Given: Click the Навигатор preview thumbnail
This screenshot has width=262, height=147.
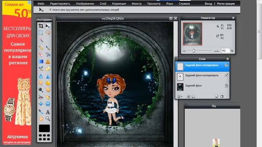Looking at the screenshot, I should tap(192, 34).
